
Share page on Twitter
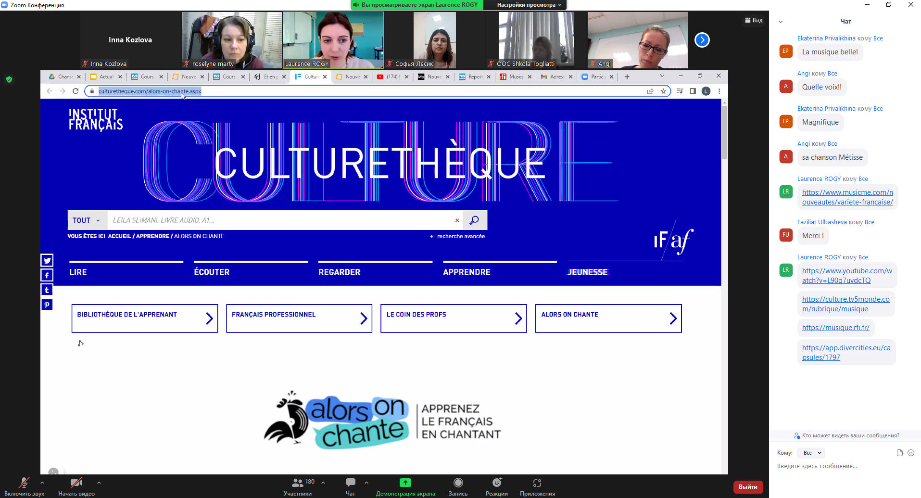[47, 260]
